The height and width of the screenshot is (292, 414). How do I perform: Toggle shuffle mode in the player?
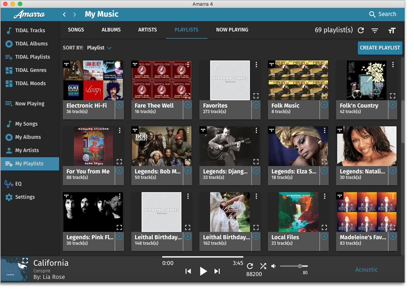point(263,266)
